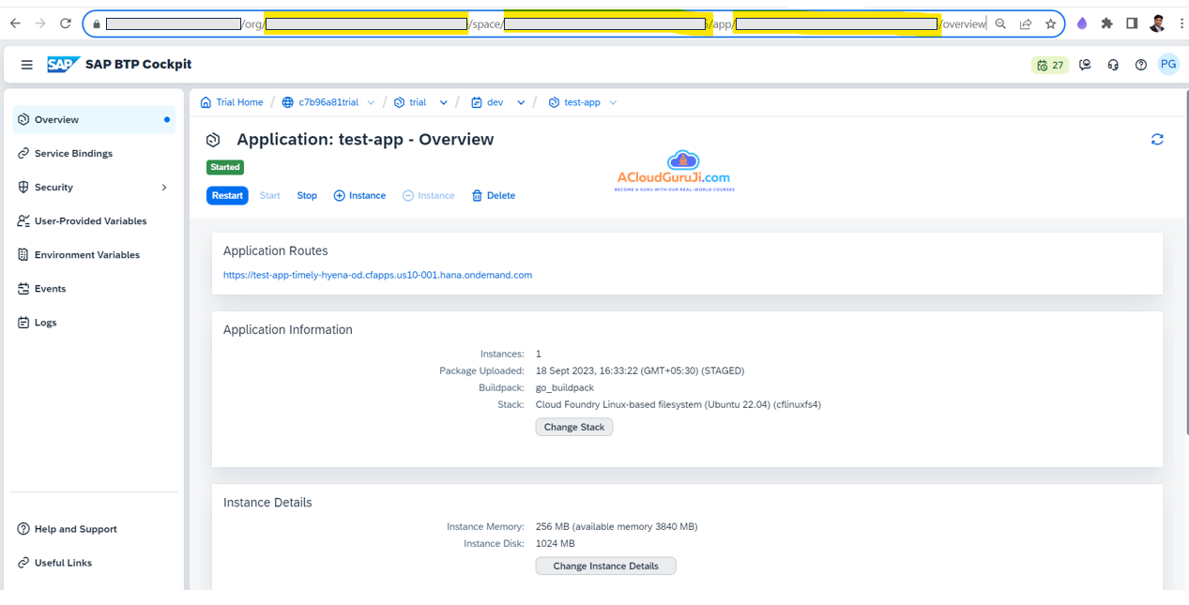Select Logs in the left navigation
1189x605 pixels.
(x=45, y=323)
